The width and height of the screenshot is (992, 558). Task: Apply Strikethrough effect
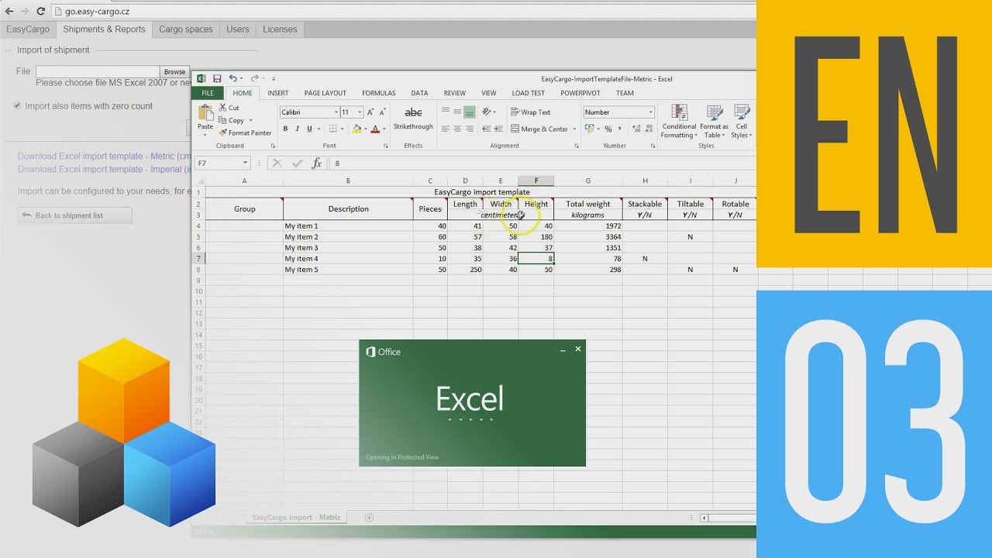(413, 118)
